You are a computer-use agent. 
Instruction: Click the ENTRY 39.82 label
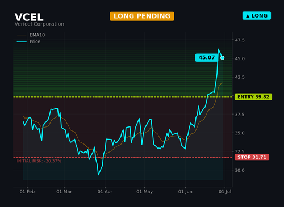(253, 97)
